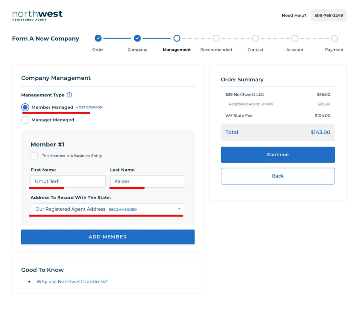Click the Contact step circle
359x323 pixels.
tap(255, 38)
